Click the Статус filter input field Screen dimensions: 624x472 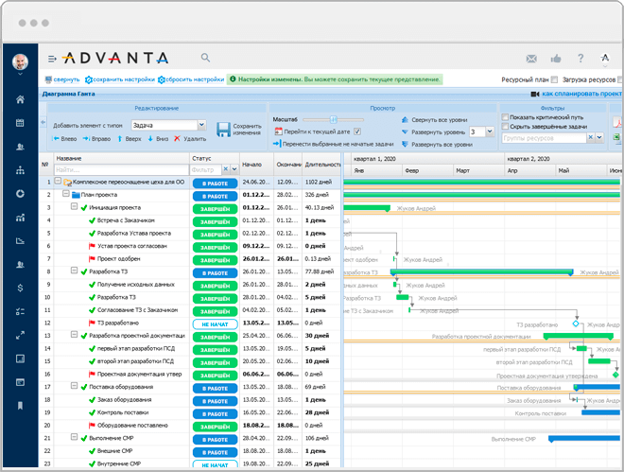click(x=206, y=169)
